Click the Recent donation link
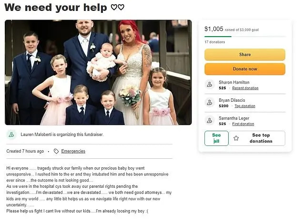302x222 pixels. tap(245, 88)
